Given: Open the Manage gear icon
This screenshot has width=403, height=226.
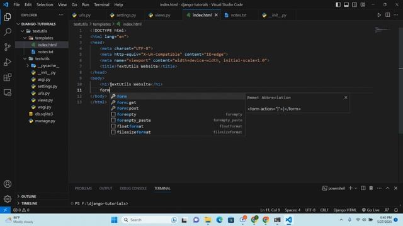Looking at the screenshot, I should 8,199.
